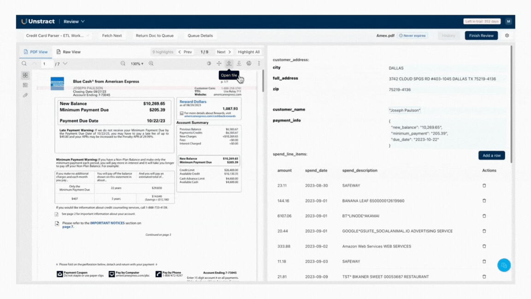This screenshot has height=299, width=531.
Task: Toggle the PDF theme switch icon
Action: (x=209, y=64)
